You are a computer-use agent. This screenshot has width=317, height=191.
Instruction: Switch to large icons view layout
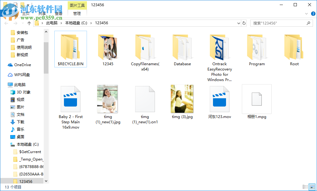click(x=312, y=187)
